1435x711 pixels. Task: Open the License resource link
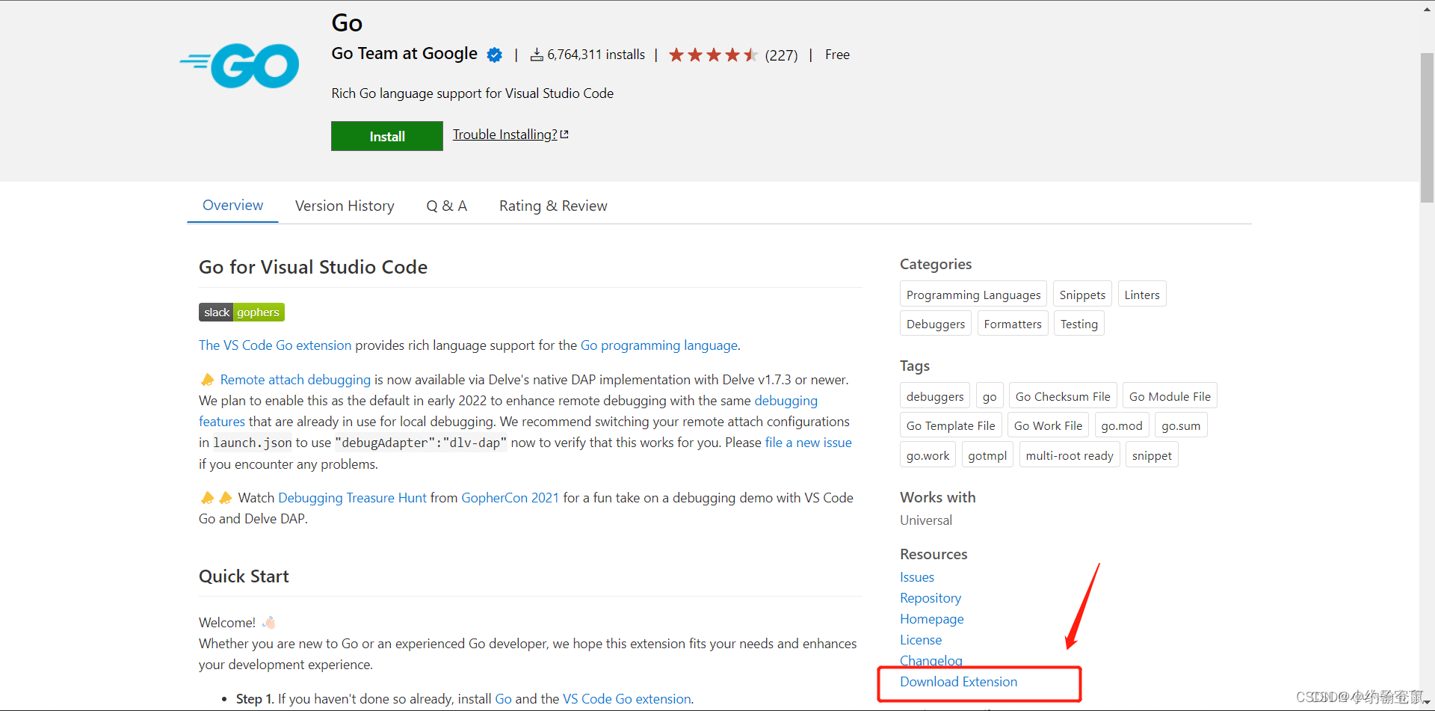coord(921,640)
